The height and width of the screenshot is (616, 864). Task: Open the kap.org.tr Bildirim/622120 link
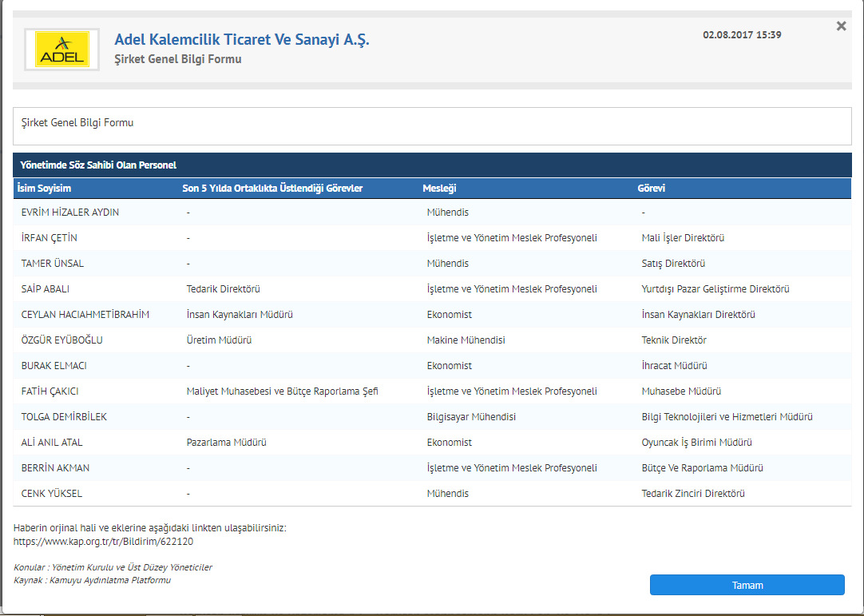coord(103,542)
